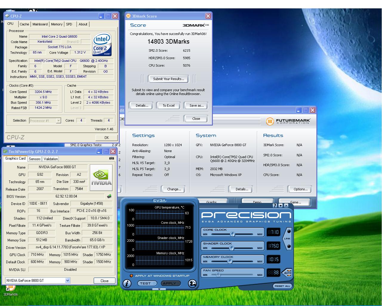Click the 14803 3DMarks score text
382x306 pixels.
pos(168,42)
